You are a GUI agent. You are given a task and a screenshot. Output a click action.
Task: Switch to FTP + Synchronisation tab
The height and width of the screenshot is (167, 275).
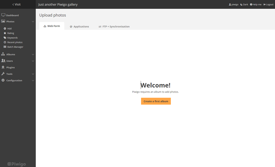114,26
